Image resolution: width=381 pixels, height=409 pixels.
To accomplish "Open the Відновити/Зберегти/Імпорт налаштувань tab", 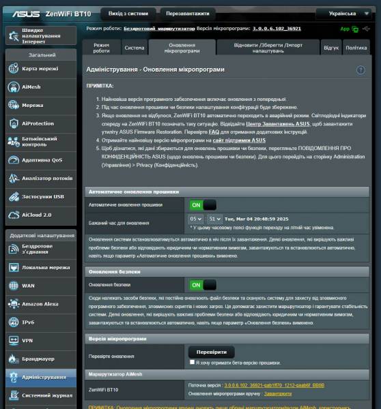I will [x=268, y=48].
